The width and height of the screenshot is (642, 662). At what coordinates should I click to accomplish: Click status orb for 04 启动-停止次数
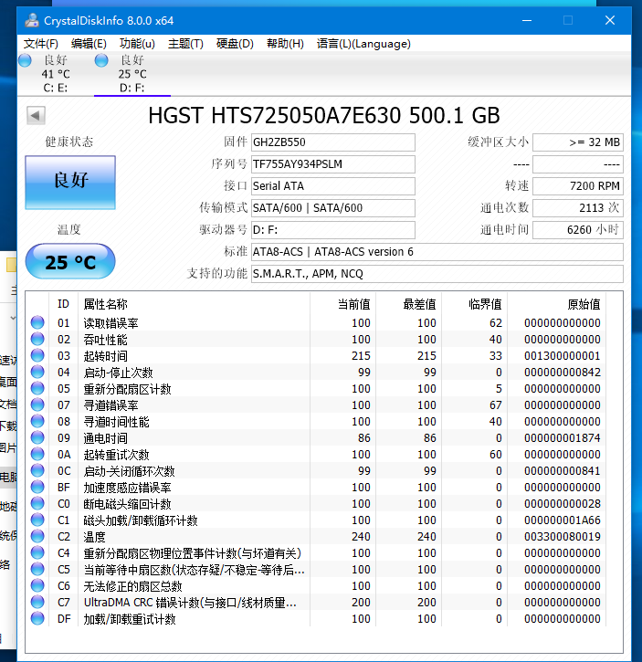[37, 372]
